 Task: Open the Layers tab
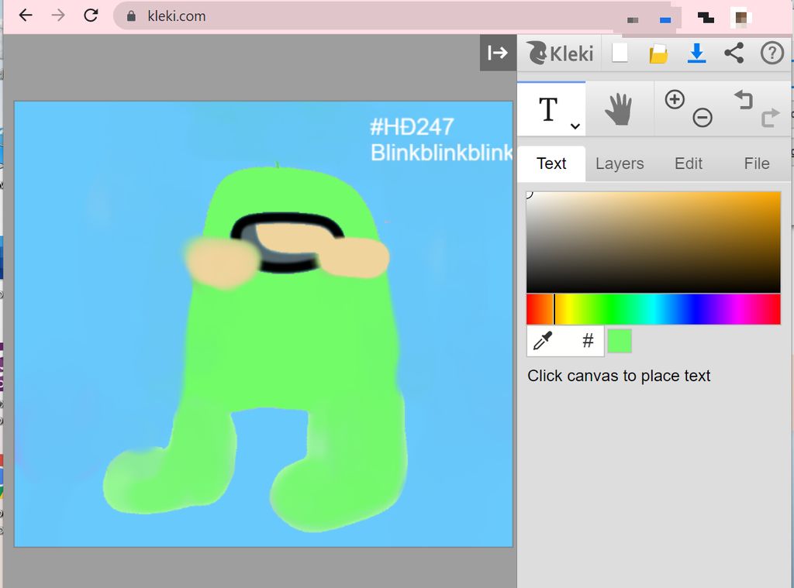(x=620, y=163)
